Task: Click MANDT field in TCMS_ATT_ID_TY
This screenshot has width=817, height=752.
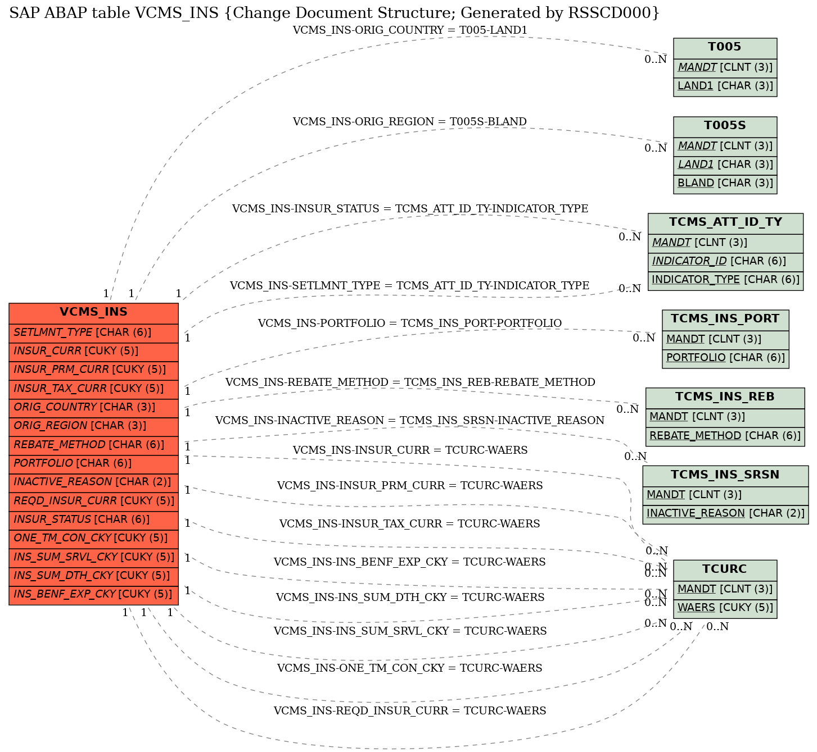Action: coord(725,243)
